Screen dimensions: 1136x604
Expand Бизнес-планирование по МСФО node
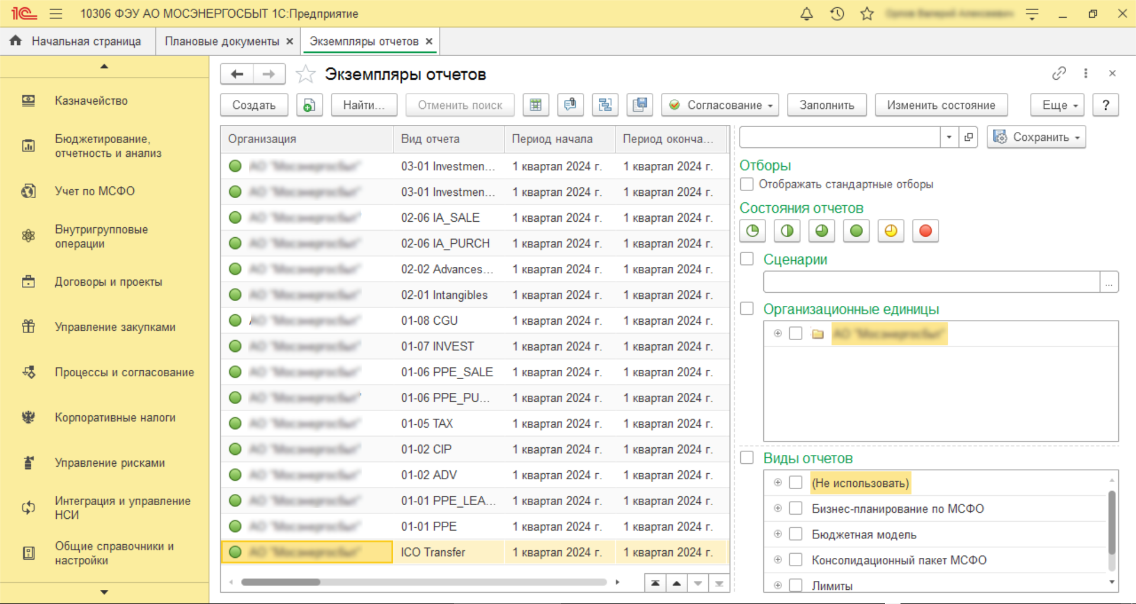777,508
